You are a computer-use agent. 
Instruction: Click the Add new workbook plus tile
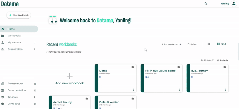[70, 78]
